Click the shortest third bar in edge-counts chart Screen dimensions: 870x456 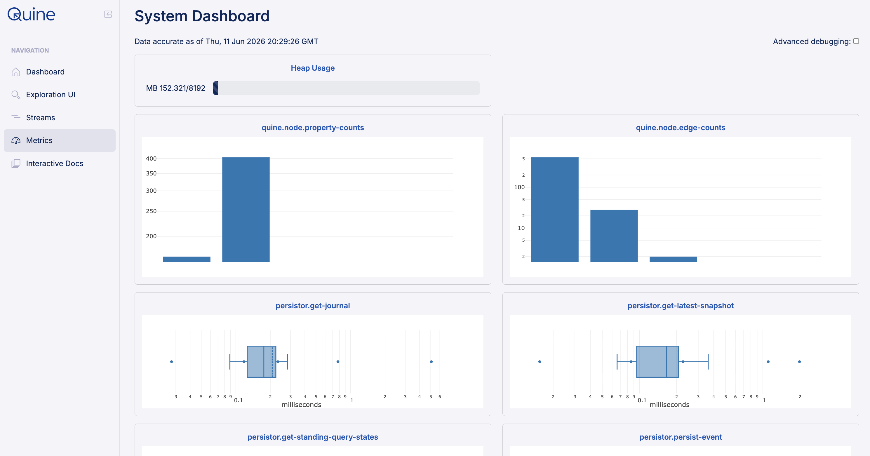click(x=673, y=260)
